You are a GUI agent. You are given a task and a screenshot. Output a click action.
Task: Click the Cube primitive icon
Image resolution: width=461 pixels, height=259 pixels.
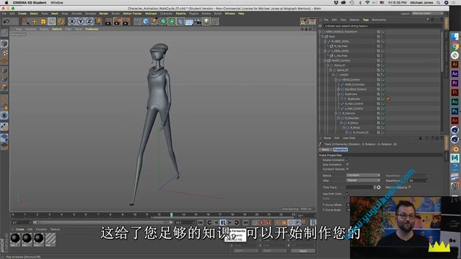(146, 21)
